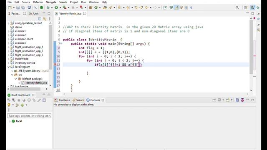Viewport: 267px width, 150px height.
Task: Open the Project menu
Action: point(74,2)
